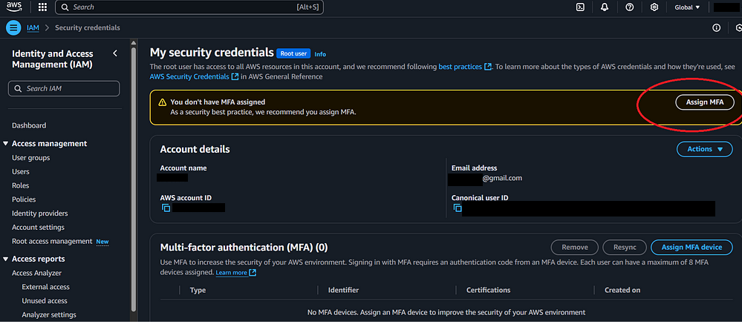The image size is (742, 324).
Task: Collapse the Access management section
Action: point(6,144)
